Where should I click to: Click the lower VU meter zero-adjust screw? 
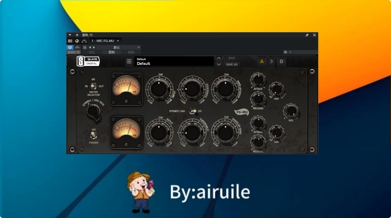[x=126, y=144]
